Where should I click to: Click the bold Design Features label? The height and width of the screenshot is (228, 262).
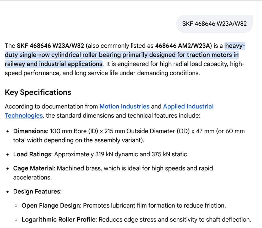coord(37,191)
